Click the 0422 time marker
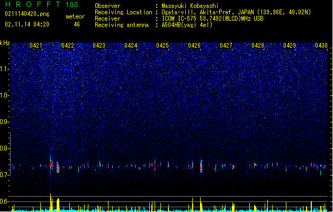The image size is (333, 212). [x=68, y=46]
